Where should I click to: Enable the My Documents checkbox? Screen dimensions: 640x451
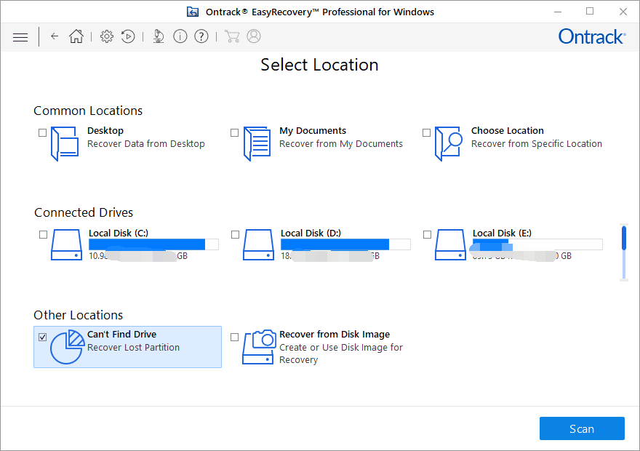pyautogui.click(x=234, y=132)
